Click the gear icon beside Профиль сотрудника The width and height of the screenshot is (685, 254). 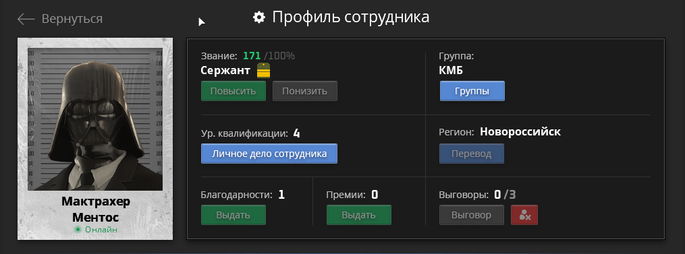(259, 18)
